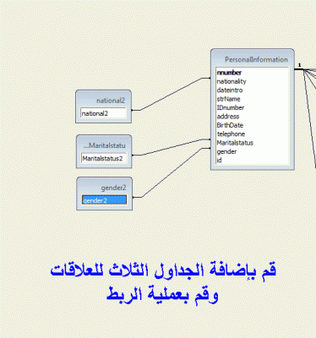Click the address field in PersonalInformation
The width and height of the screenshot is (316, 338).
[x=252, y=117]
